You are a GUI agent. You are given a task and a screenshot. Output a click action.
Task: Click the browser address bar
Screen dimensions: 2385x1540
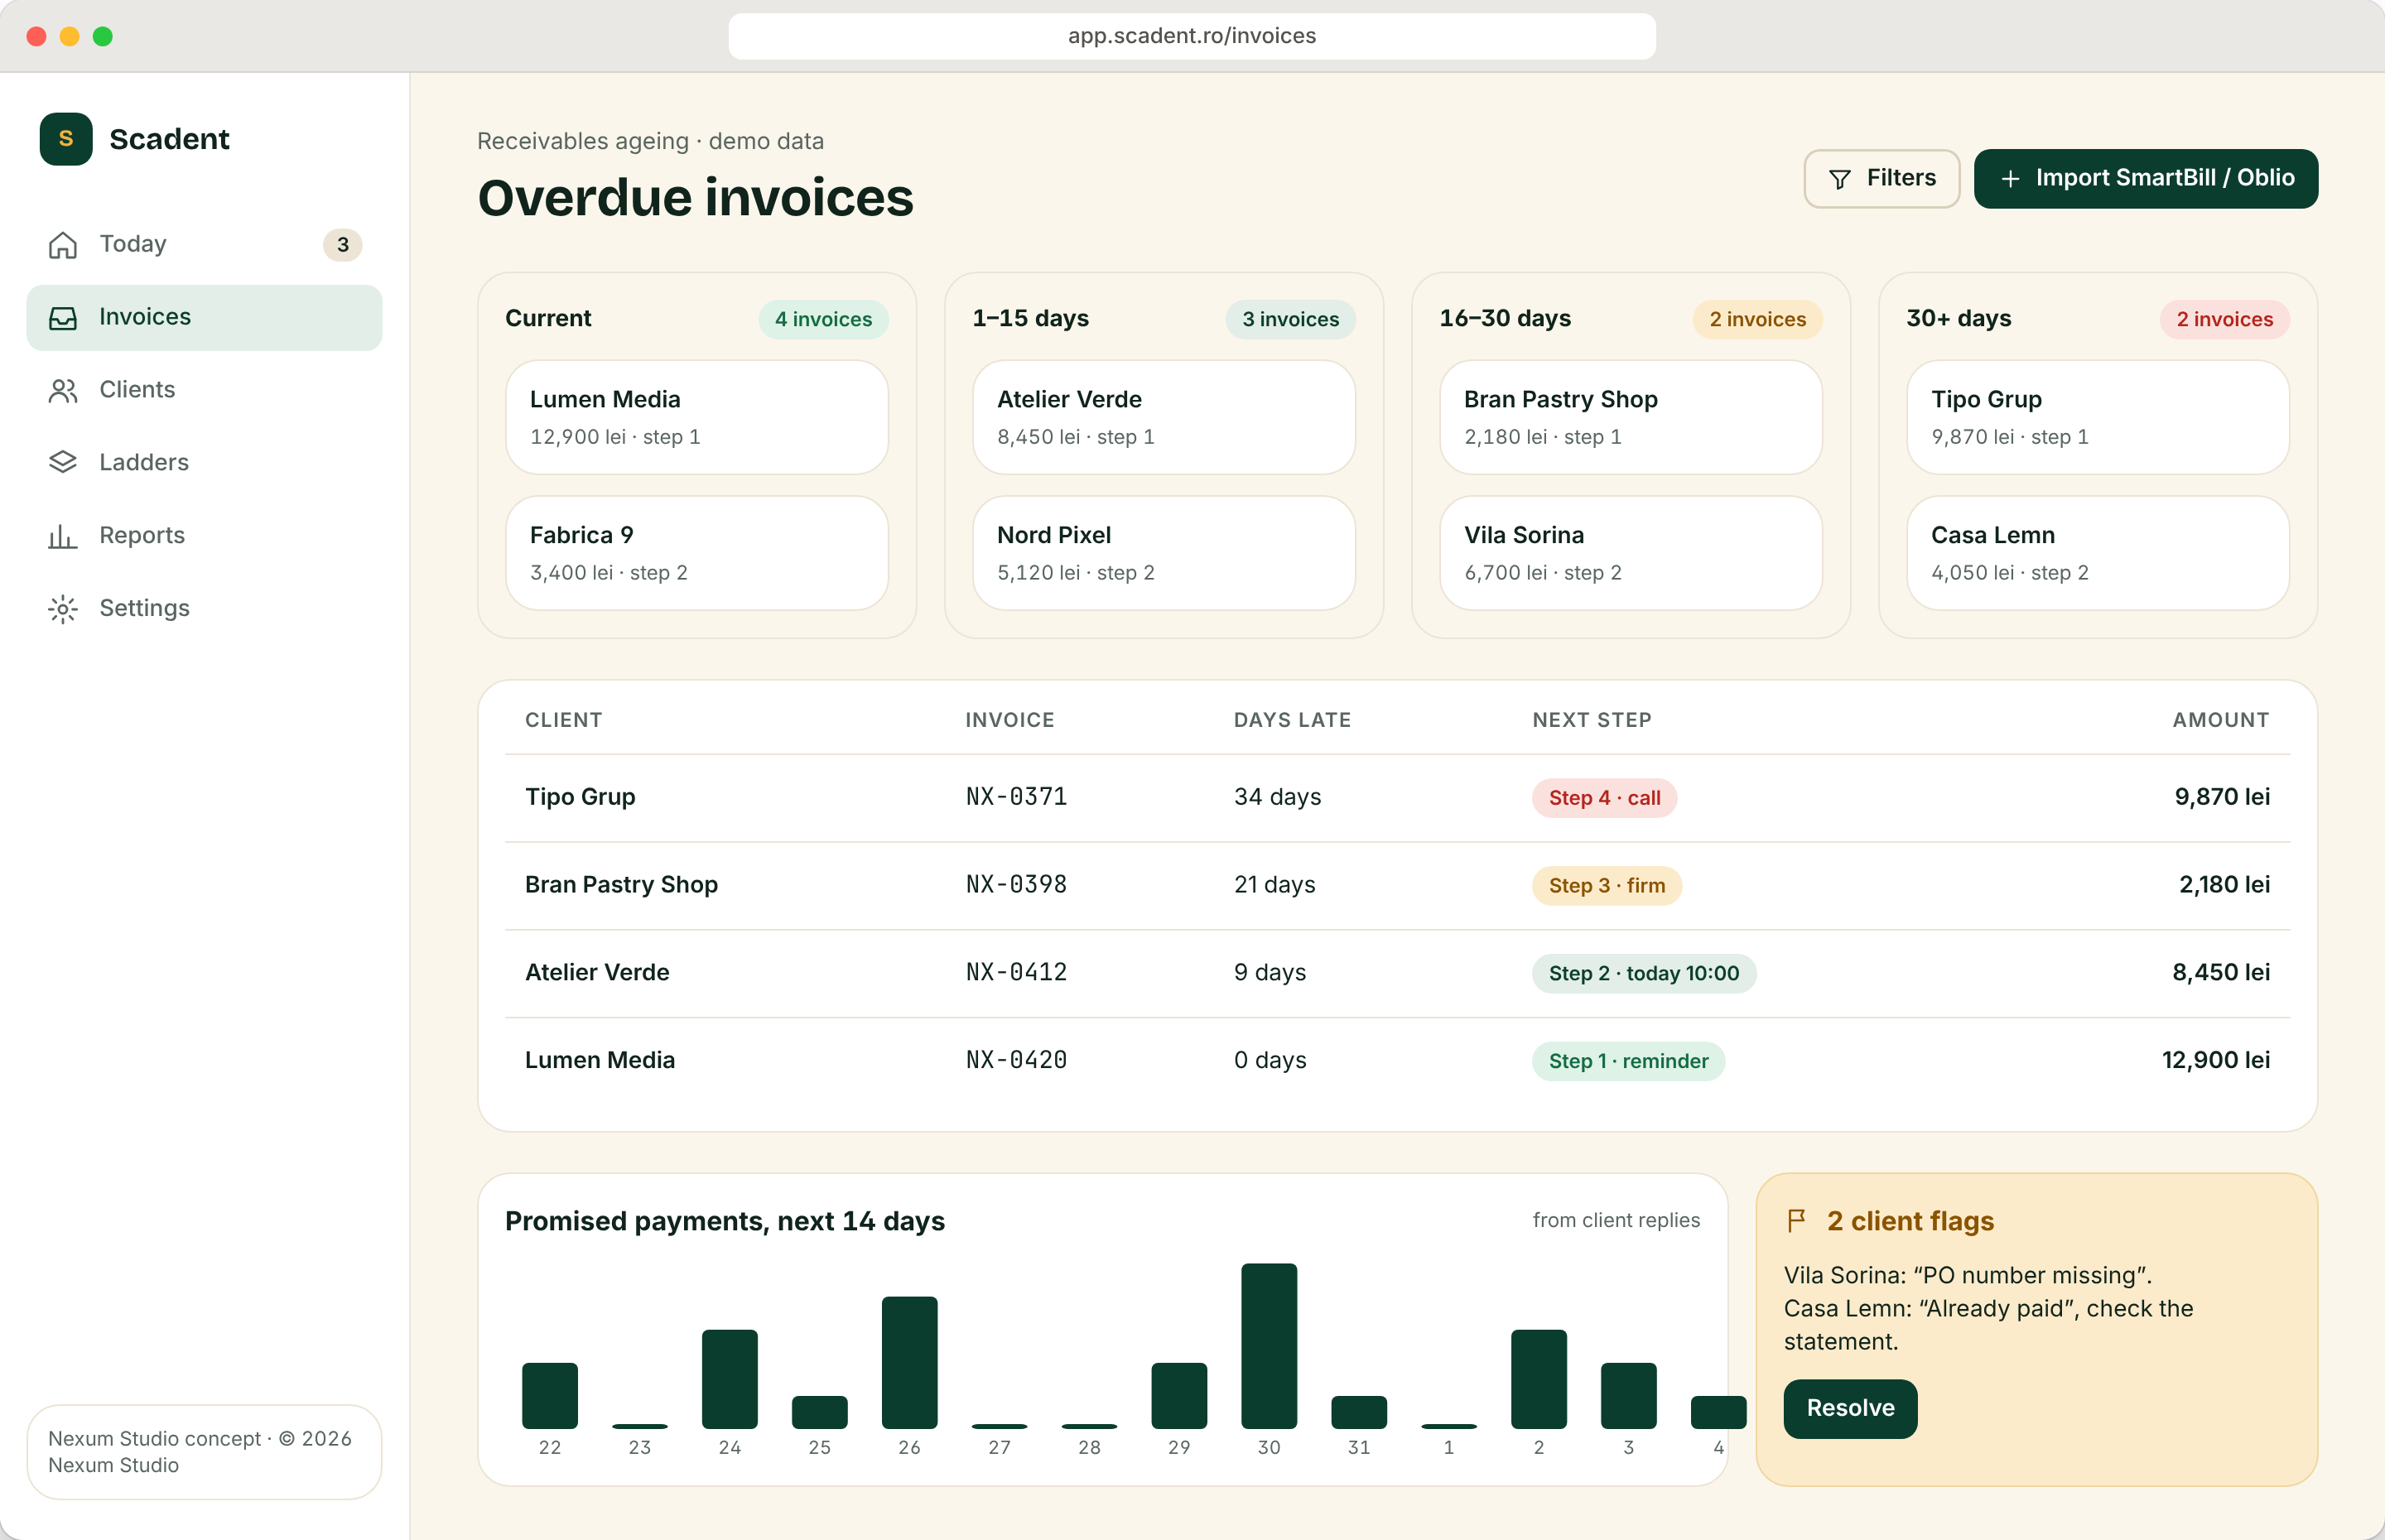(x=1192, y=36)
